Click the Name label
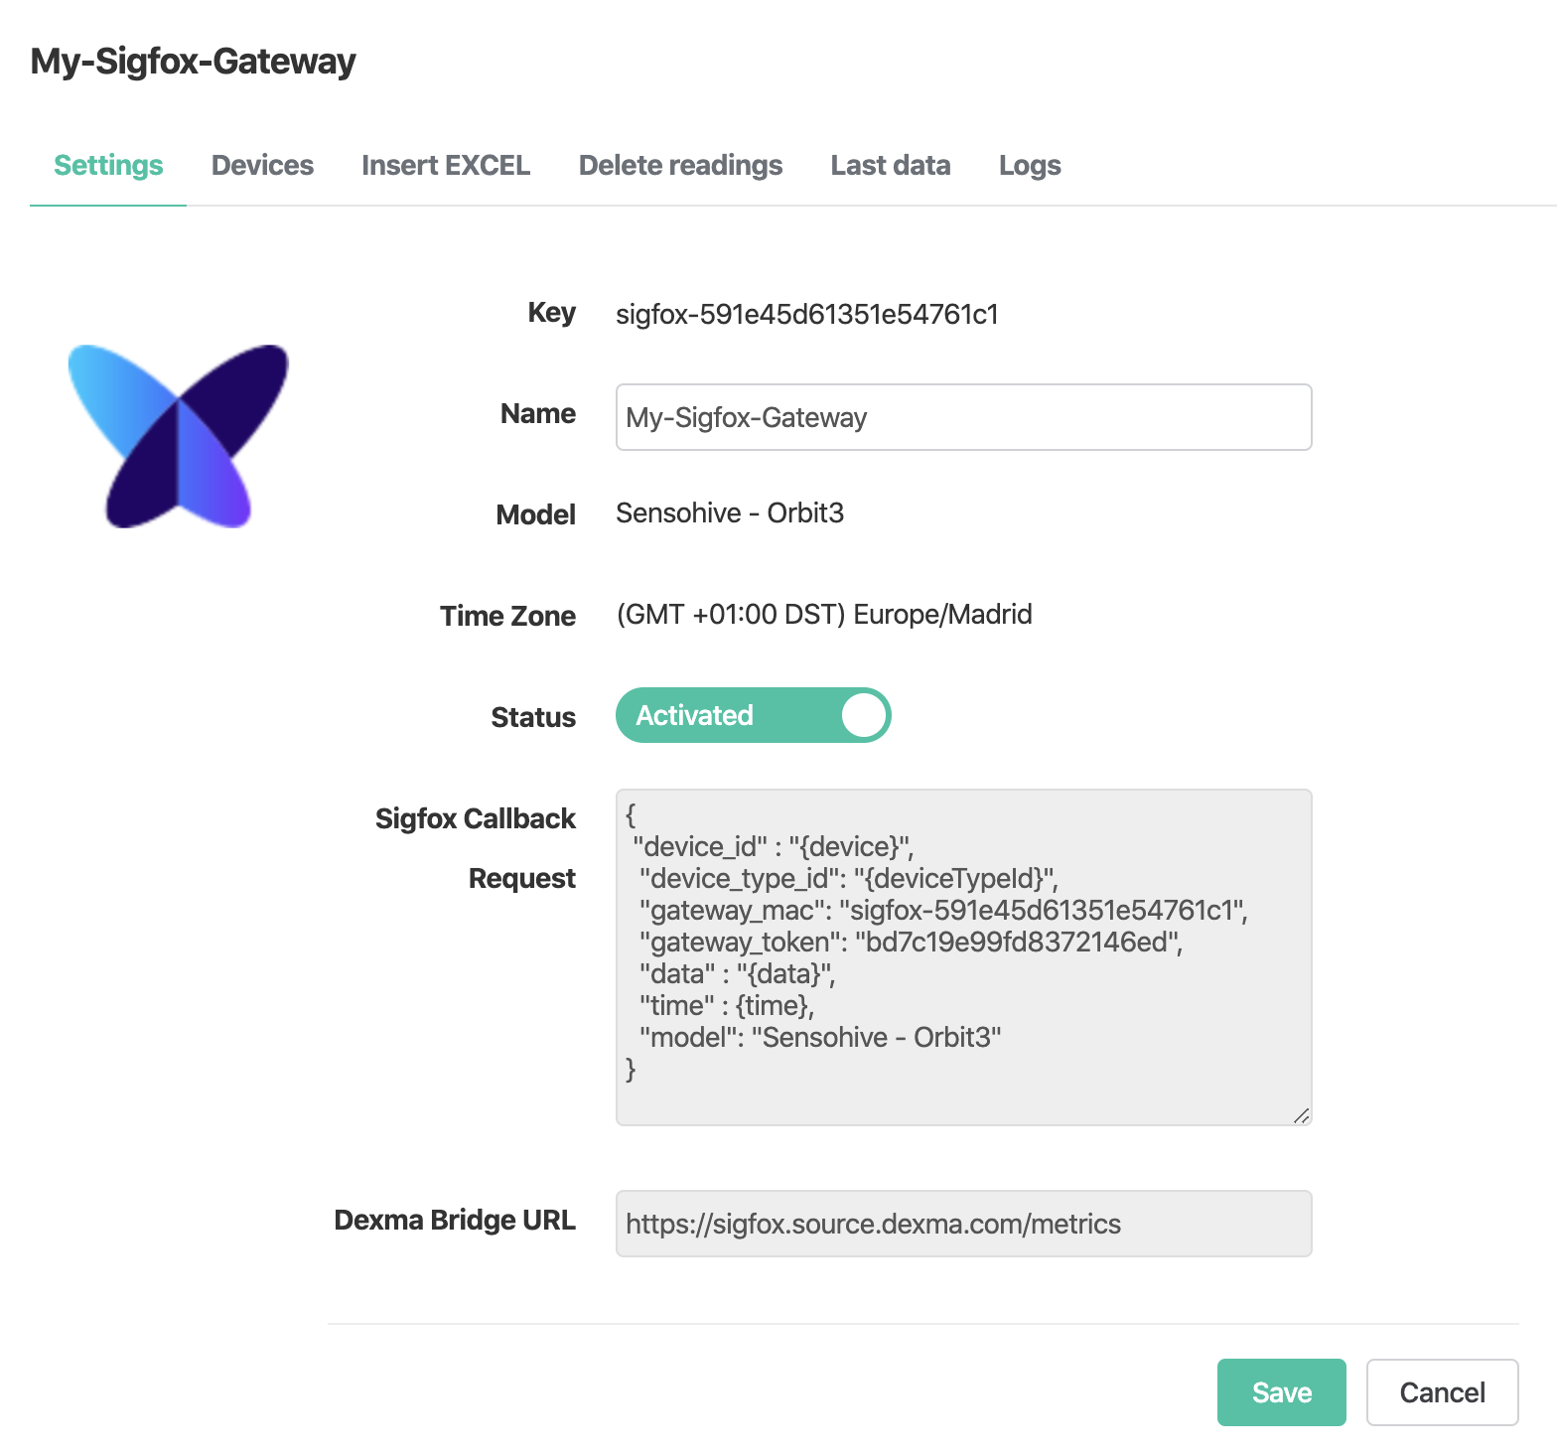 [x=537, y=413]
